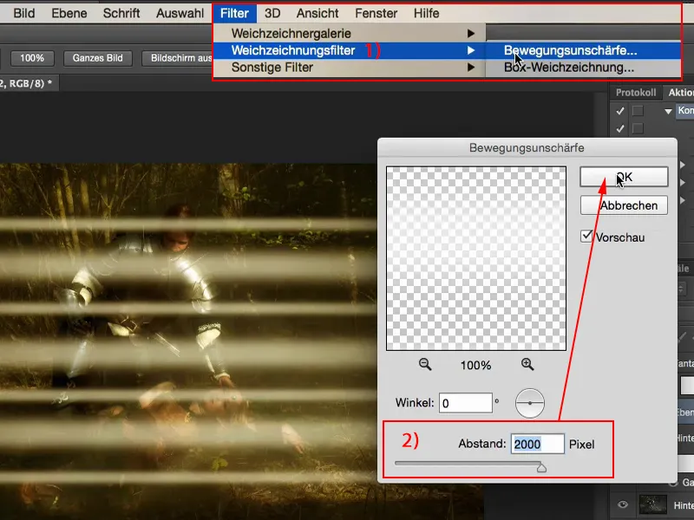Click the Abstand pixel input field
694x520 pixels.
click(537, 444)
